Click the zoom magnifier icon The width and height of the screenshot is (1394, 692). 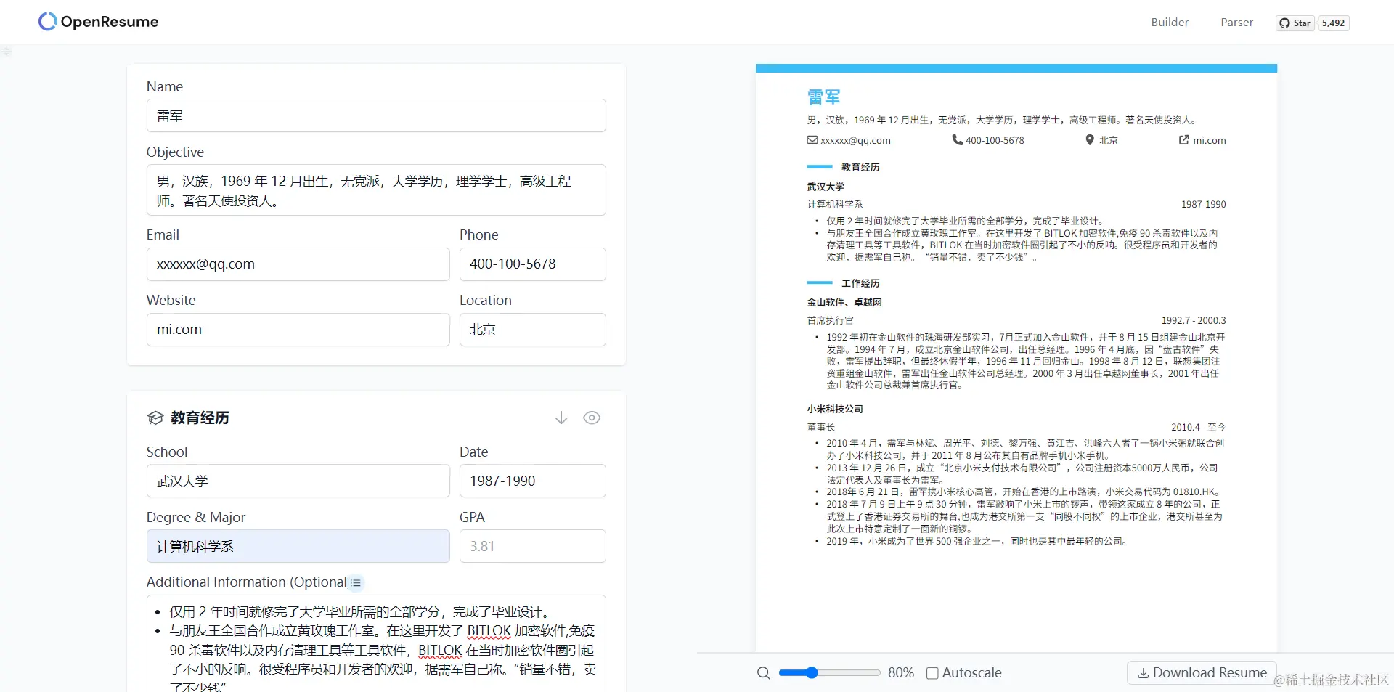point(763,673)
